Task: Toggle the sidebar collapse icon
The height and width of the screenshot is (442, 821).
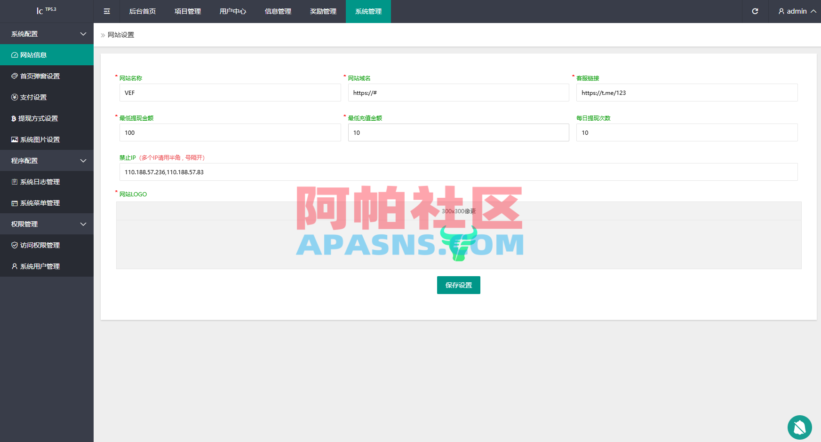Action: (107, 11)
